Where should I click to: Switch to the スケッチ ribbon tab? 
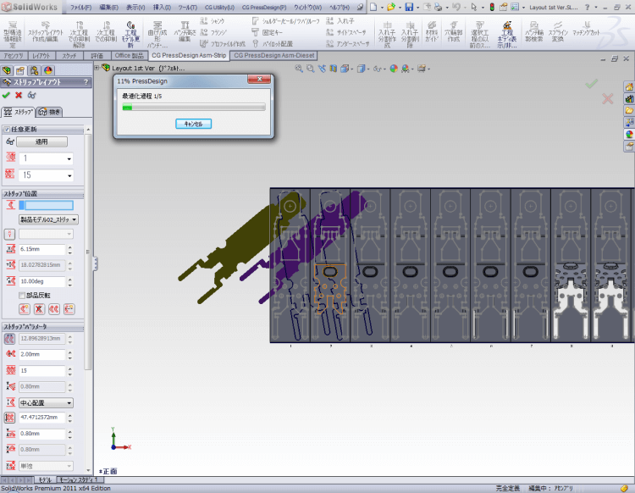click(x=69, y=56)
